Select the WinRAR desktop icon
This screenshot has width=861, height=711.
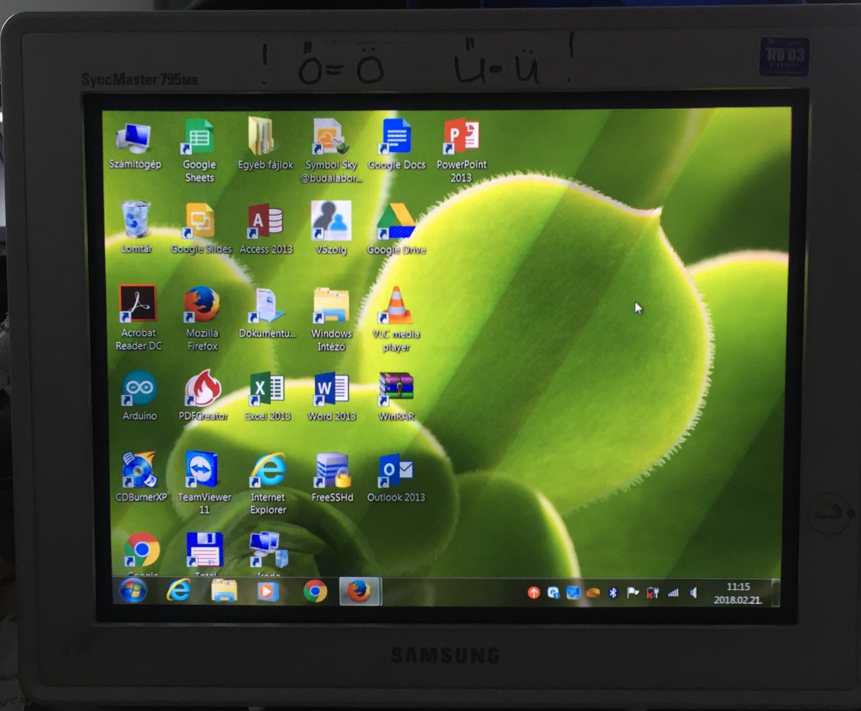(x=396, y=396)
